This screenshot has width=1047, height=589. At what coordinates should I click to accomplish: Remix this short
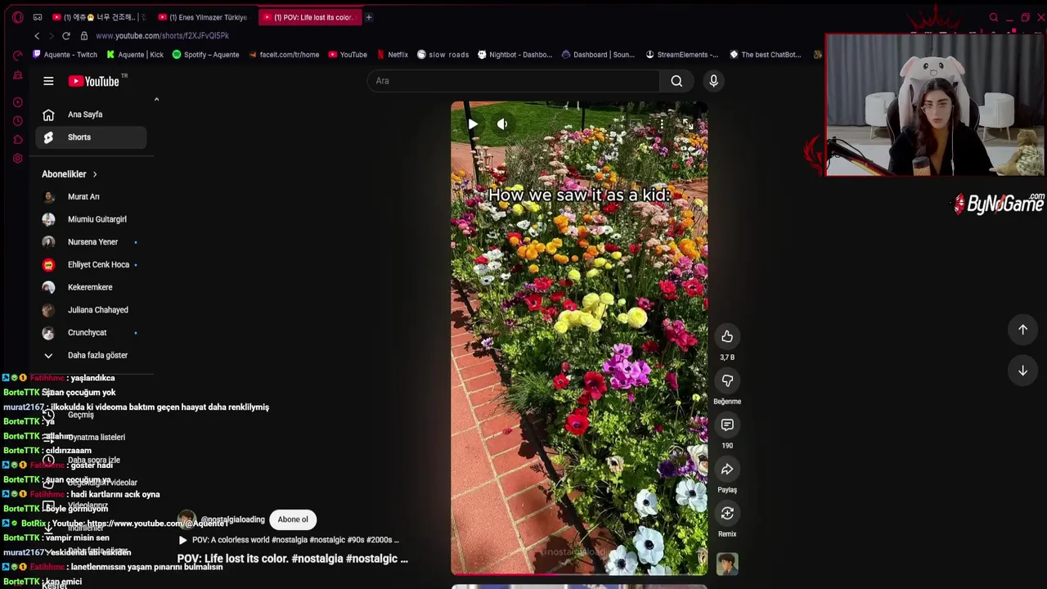pyautogui.click(x=727, y=513)
